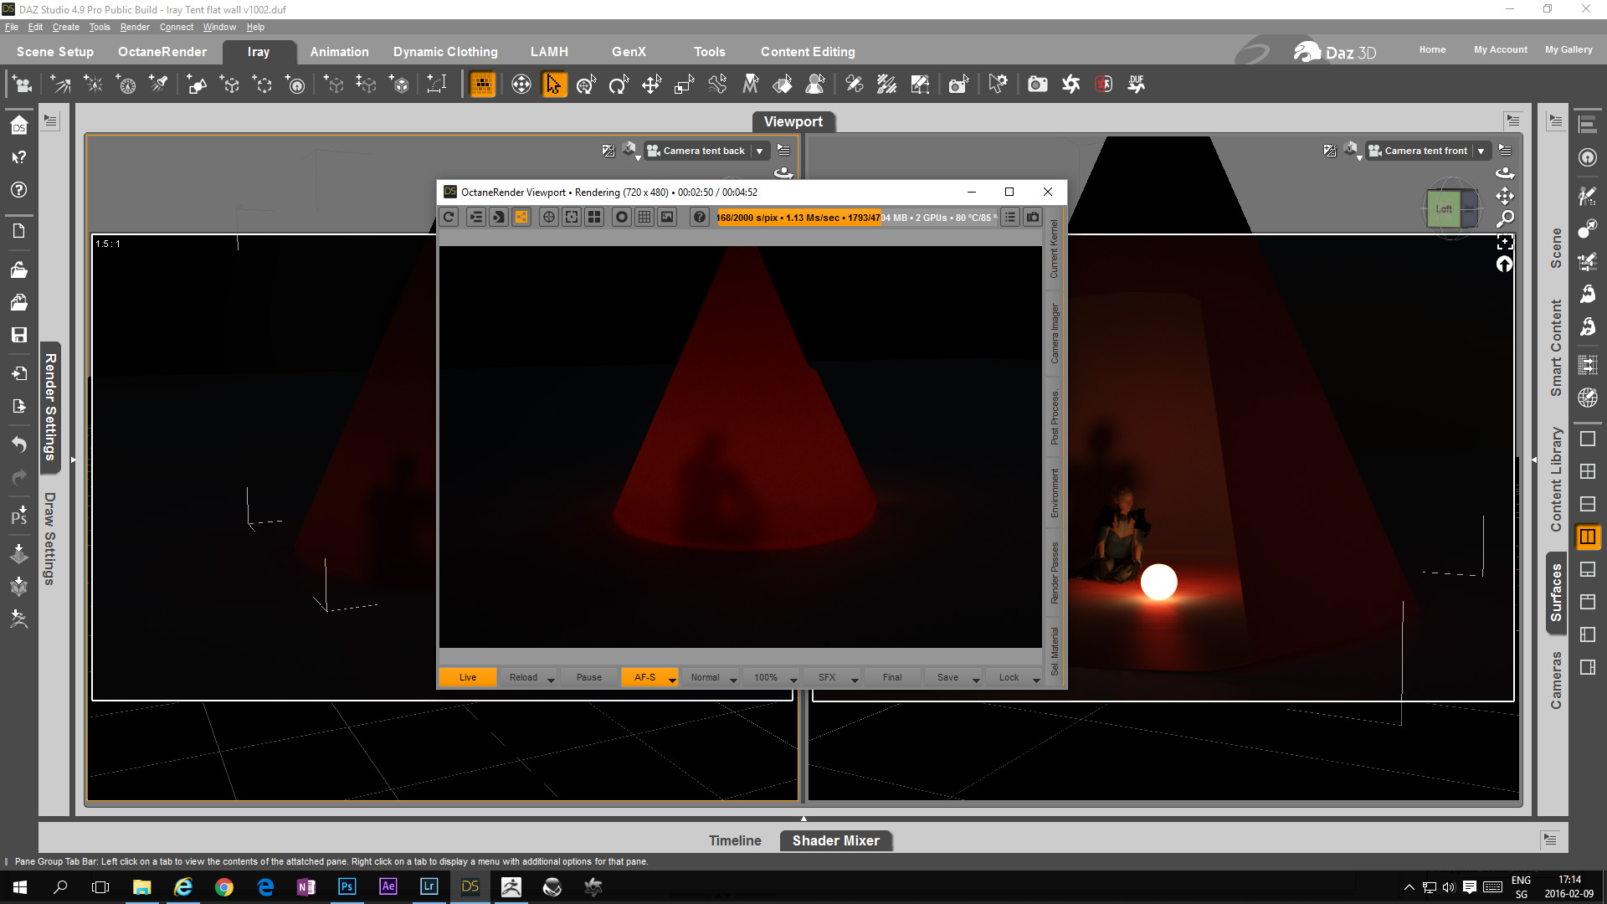Toggle the Live render button
The image size is (1607, 904).
click(x=468, y=677)
